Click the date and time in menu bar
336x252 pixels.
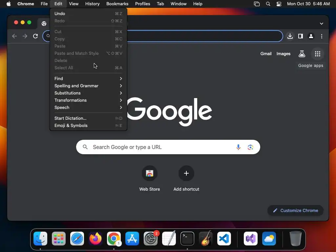pyautogui.click(x=308, y=4)
